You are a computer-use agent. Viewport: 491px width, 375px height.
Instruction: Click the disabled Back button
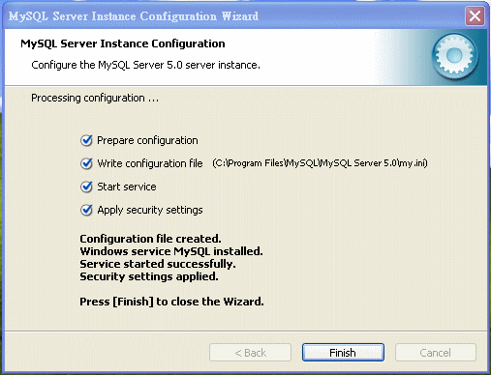coord(250,353)
